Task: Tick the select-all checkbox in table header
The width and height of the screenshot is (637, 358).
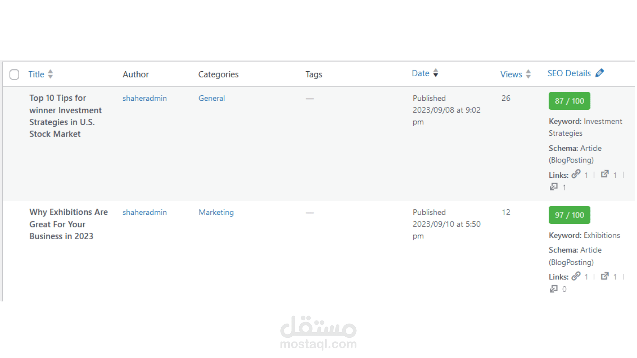Action: pyautogui.click(x=14, y=74)
